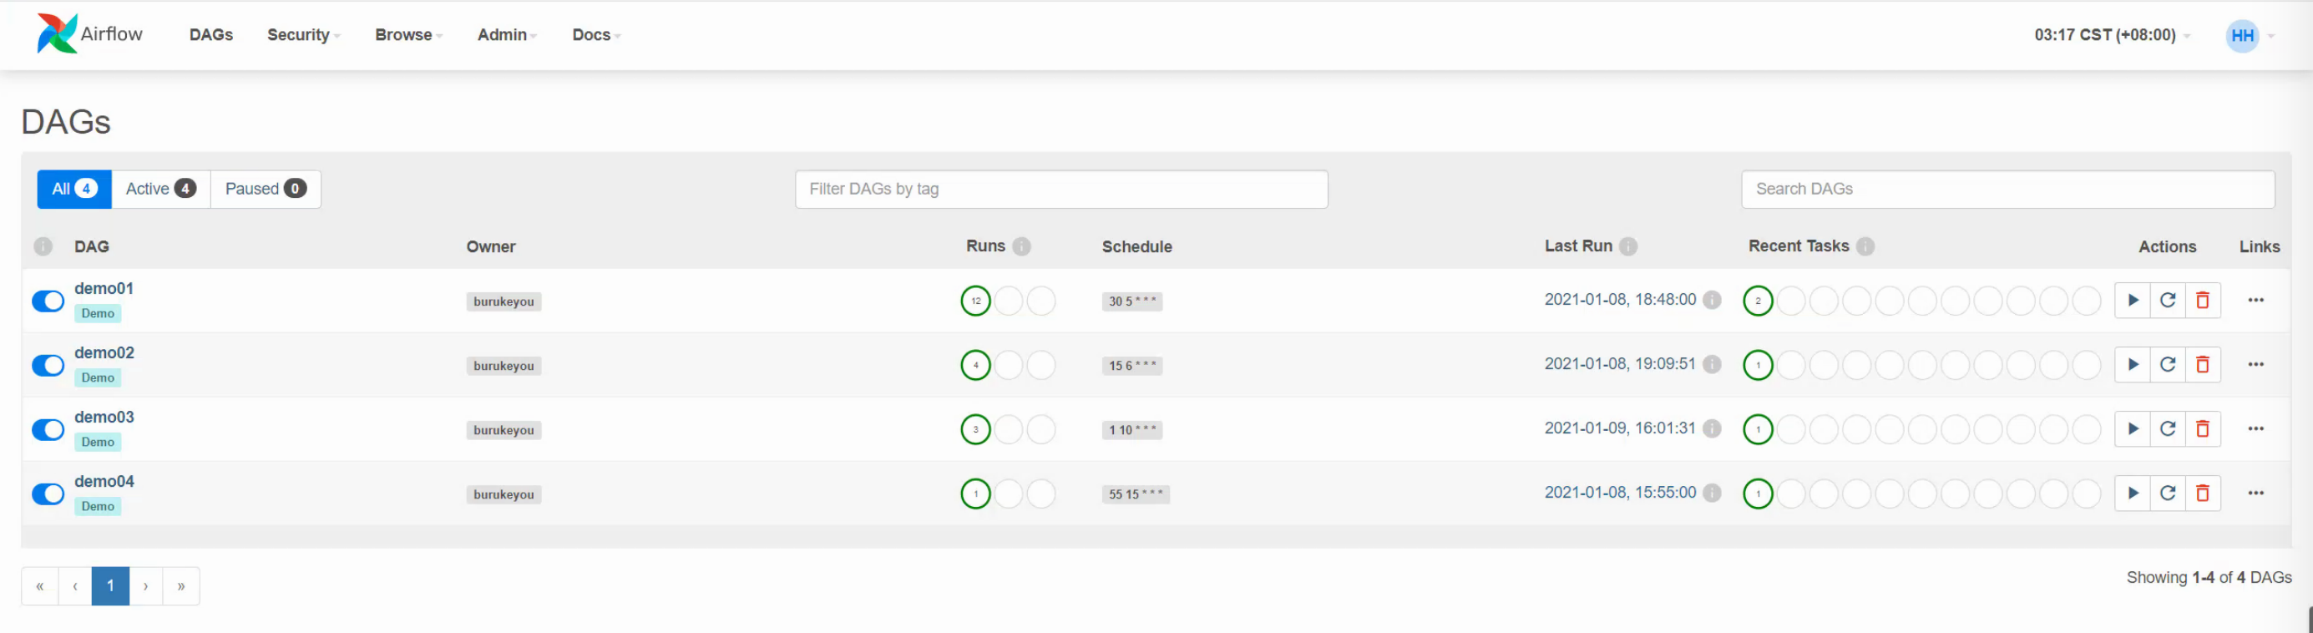Open demo03 links ellipsis menu
The image size is (2313, 633).
click(x=2255, y=429)
